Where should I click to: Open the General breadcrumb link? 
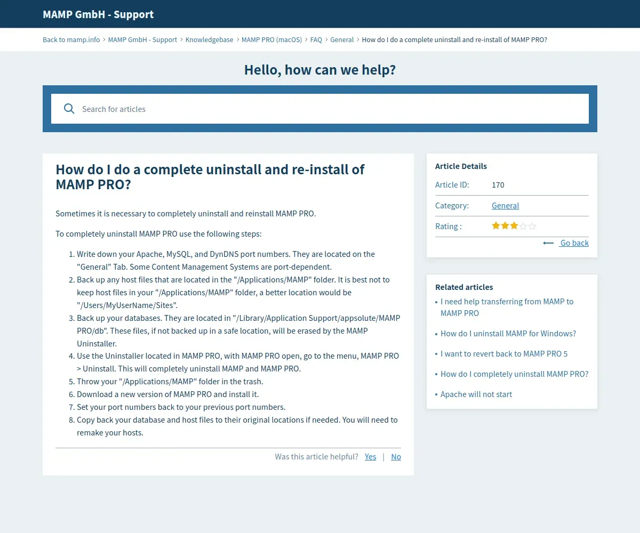click(x=342, y=39)
